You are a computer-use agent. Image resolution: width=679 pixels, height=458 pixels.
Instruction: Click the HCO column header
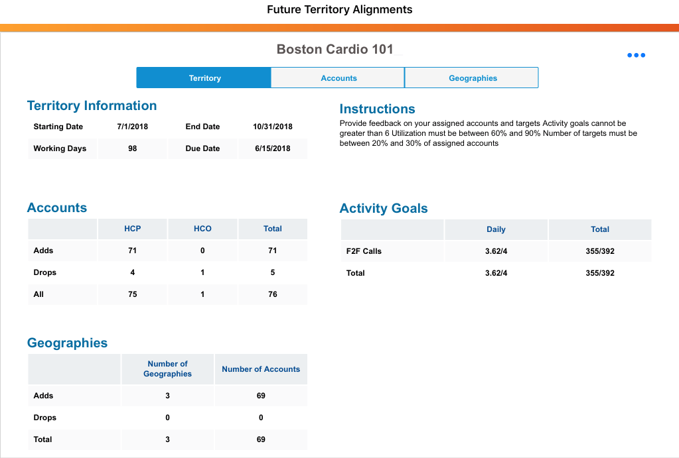click(202, 229)
